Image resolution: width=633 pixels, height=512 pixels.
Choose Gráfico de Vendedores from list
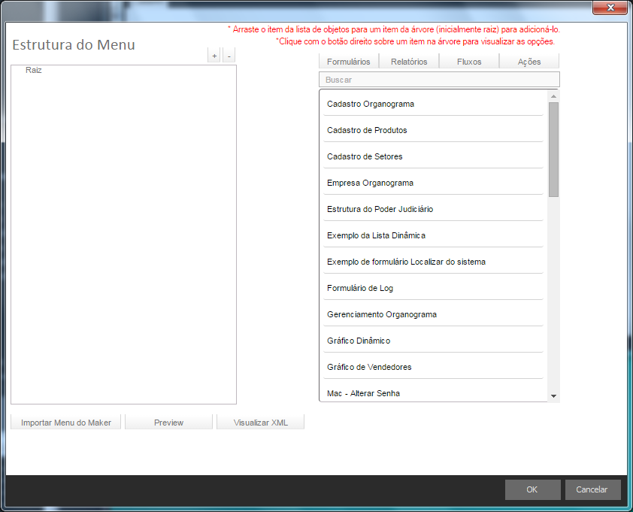click(x=369, y=367)
